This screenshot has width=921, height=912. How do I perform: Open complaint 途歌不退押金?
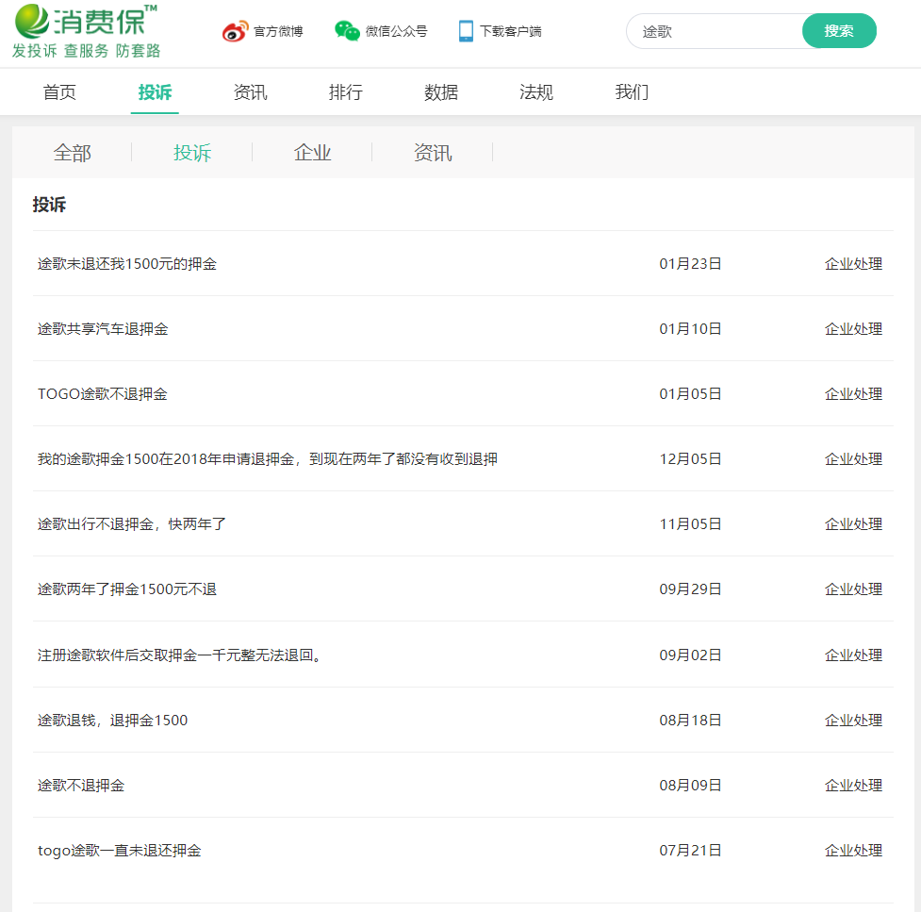81,786
